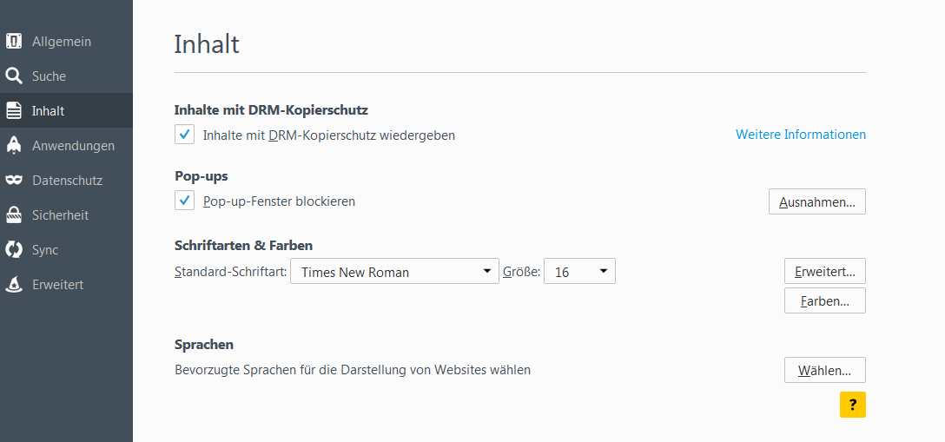Click the Suche magnifying glass icon
Screen dimensions: 945x442
tap(14, 76)
